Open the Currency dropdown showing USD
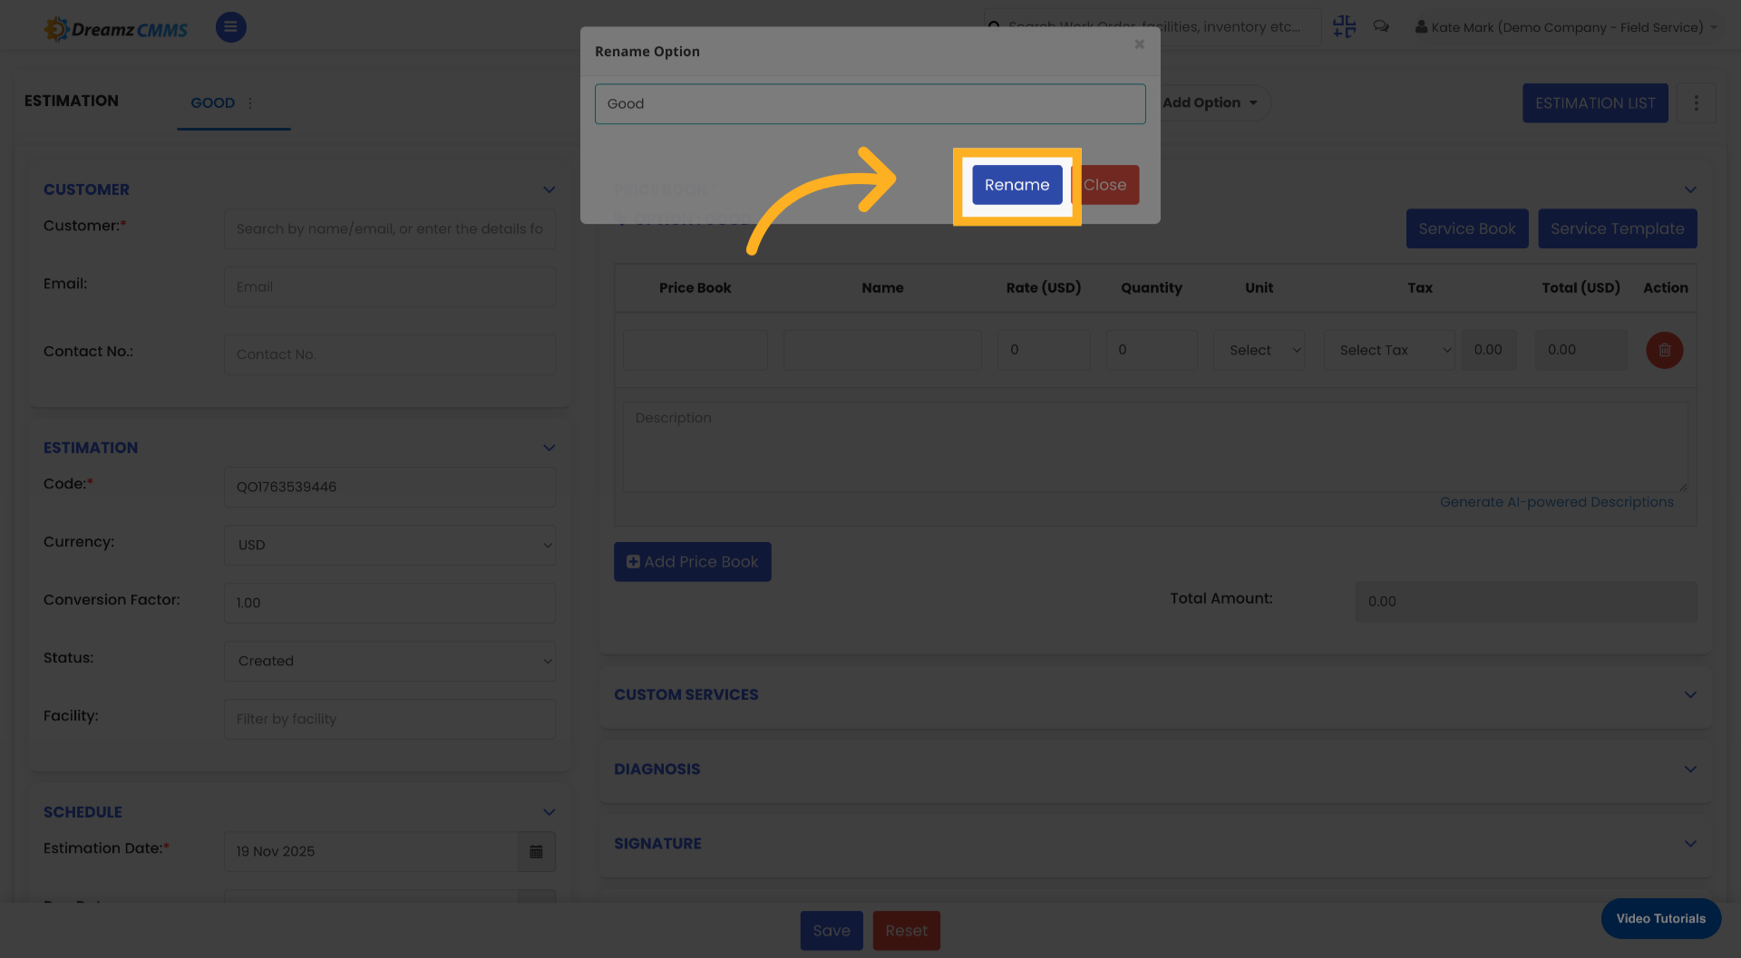 pos(389,545)
